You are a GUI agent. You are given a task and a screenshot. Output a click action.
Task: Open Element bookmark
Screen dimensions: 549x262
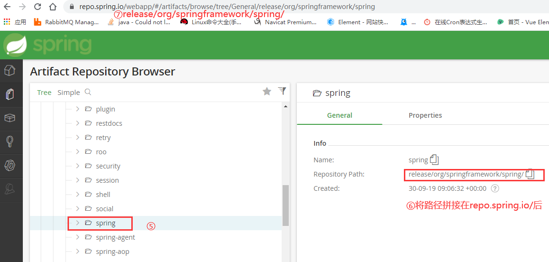pyautogui.click(x=357, y=22)
